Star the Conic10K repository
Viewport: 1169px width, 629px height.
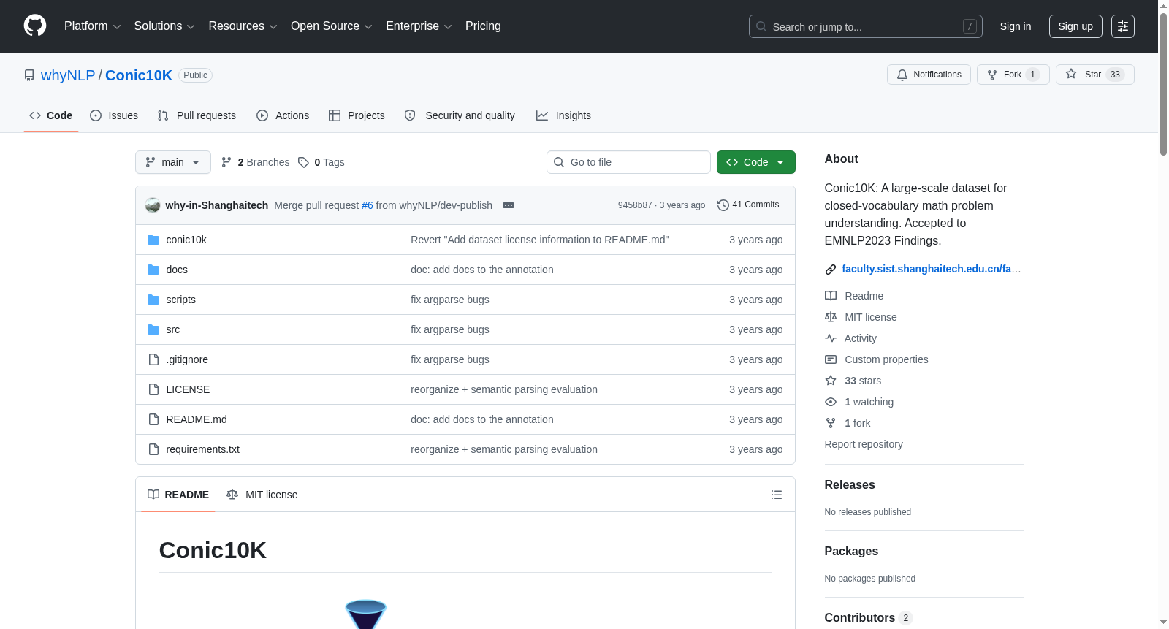click(x=1094, y=75)
